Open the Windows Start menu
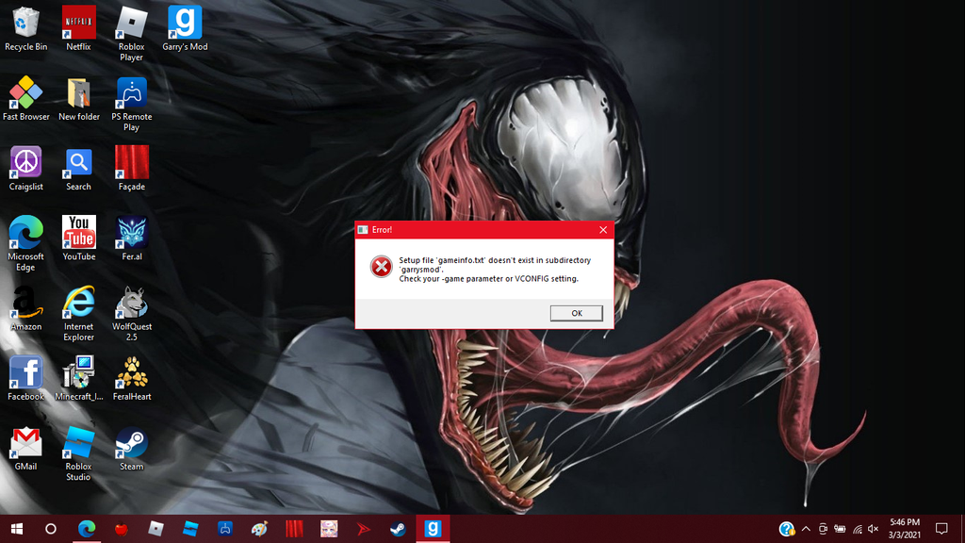Viewport: 965px width, 543px height. point(17,529)
